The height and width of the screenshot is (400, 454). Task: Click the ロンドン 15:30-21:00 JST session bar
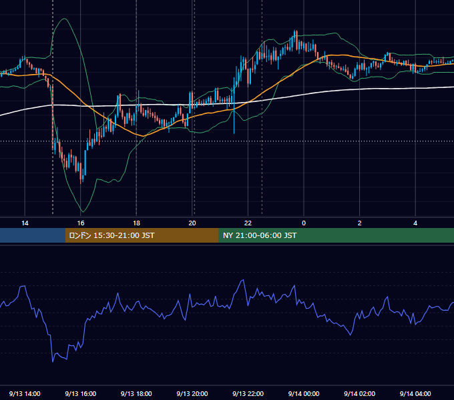[x=142, y=235]
